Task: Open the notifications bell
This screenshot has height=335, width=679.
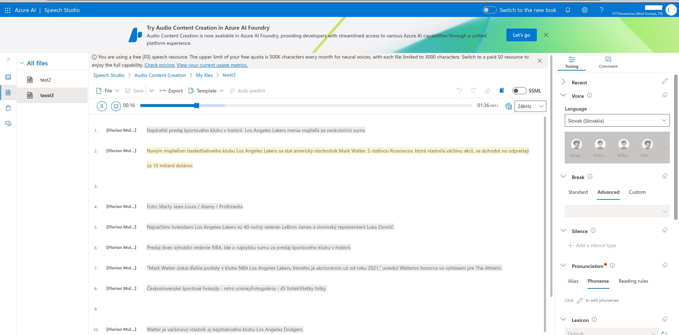Action: (568, 10)
